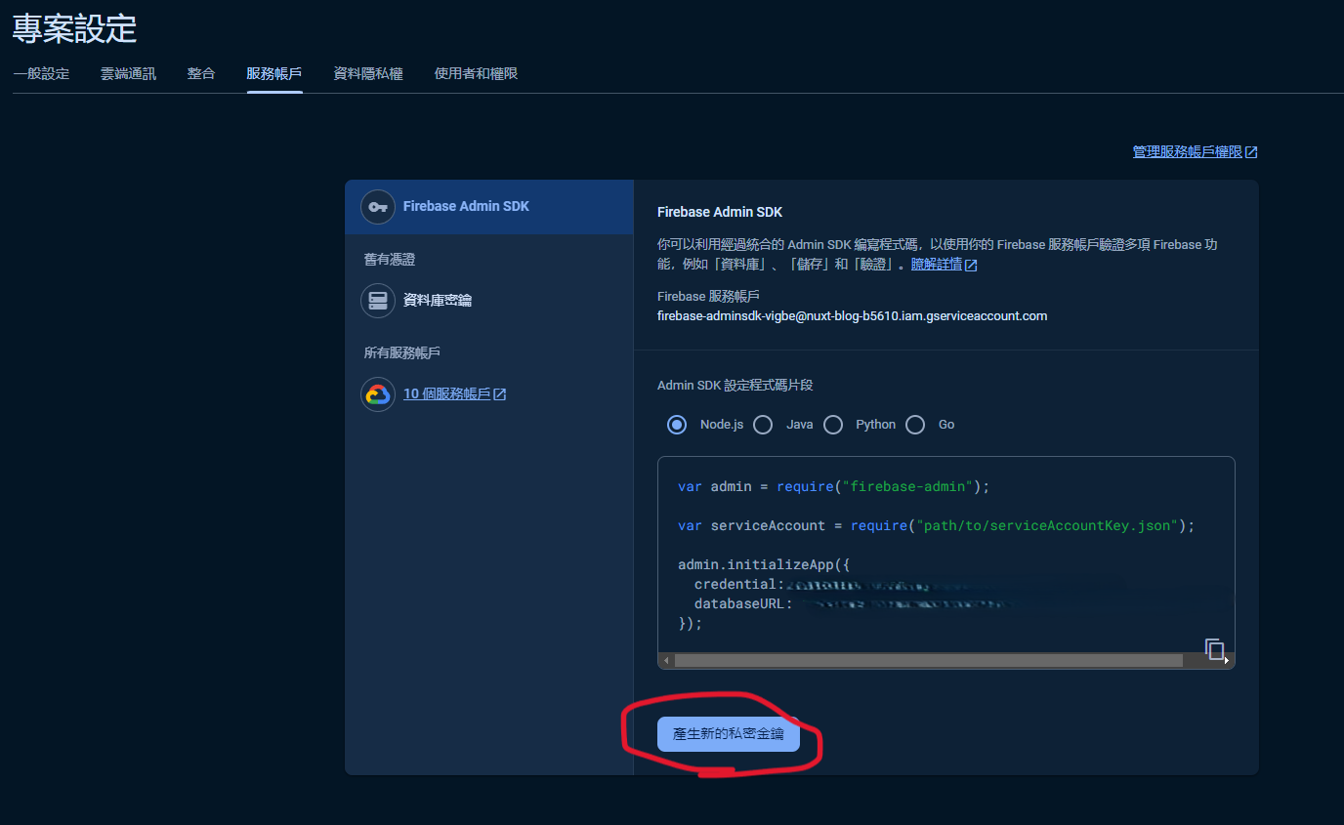Click the database secrets (資料庫密鑰) icon
Viewport: 1344px width, 825px height.
tap(378, 301)
